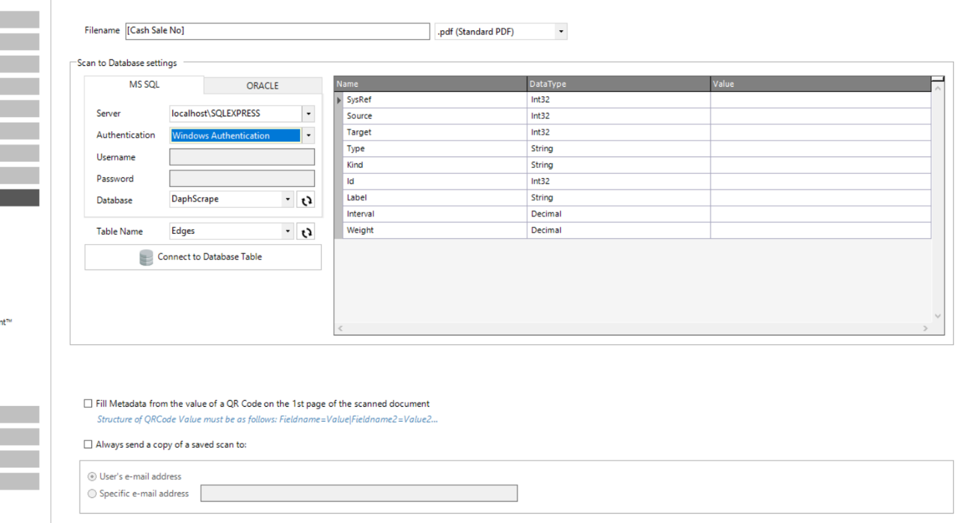This screenshot has height=523, width=958.
Task: Select Specific e-mail address radio option
Action: click(x=93, y=493)
